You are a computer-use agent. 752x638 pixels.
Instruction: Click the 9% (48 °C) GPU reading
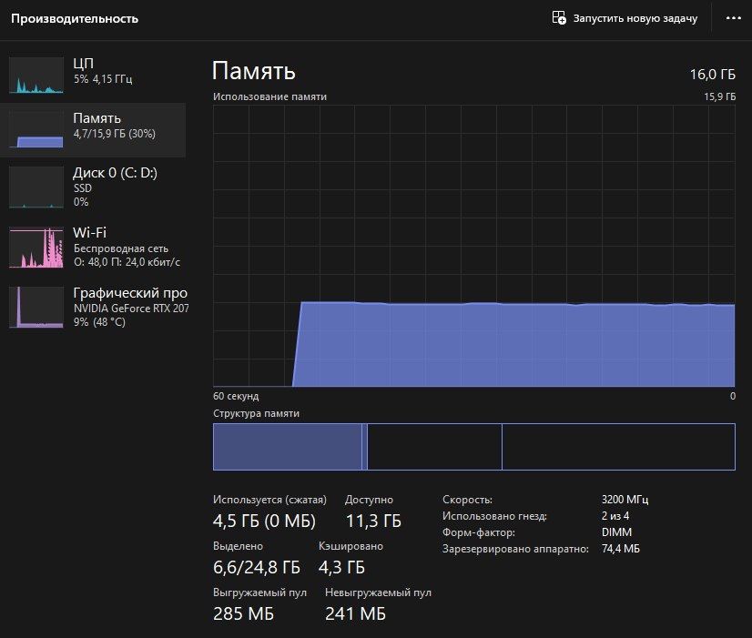point(99,322)
